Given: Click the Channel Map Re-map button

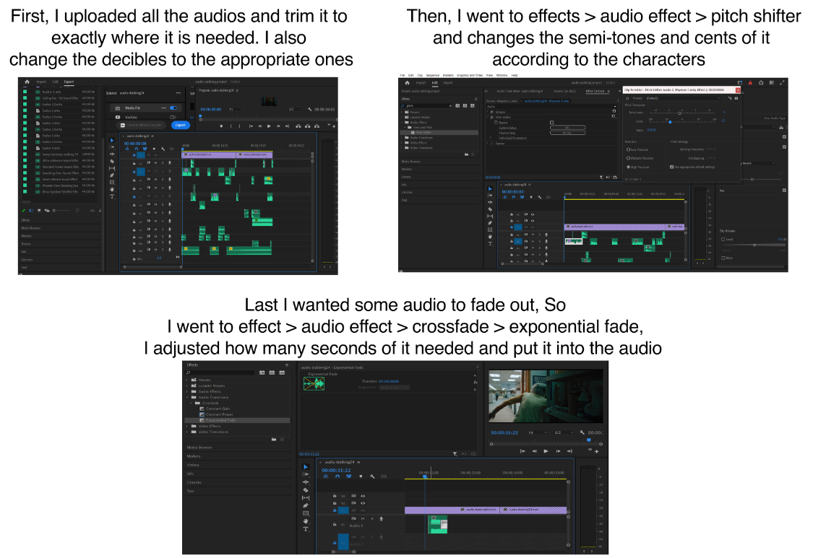Looking at the screenshot, I should pyautogui.click(x=568, y=133).
